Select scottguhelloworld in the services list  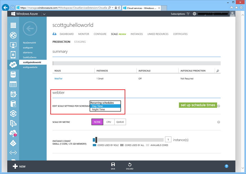(33, 62)
